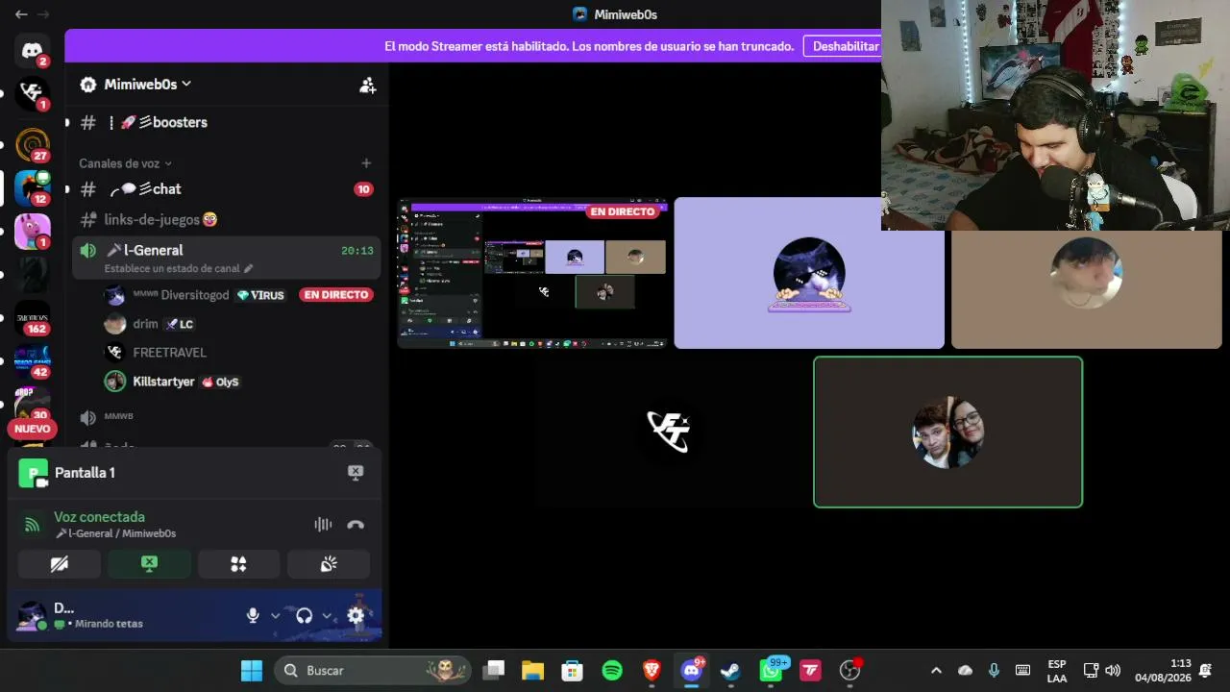Open Brave browser from the taskbar
This screenshot has height=692, width=1230.
[x=652, y=670]
